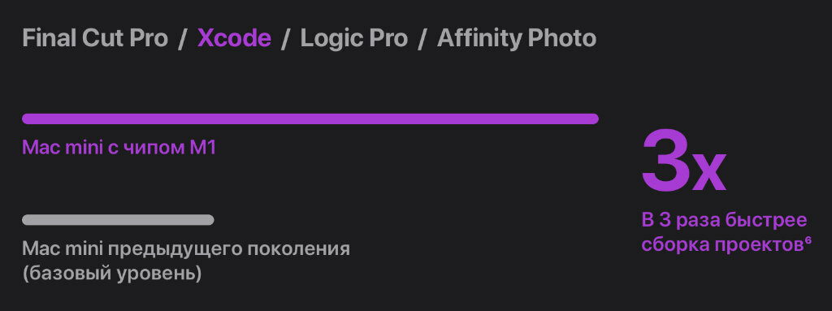Select the highlighted Xcode tab

point(234,39)
